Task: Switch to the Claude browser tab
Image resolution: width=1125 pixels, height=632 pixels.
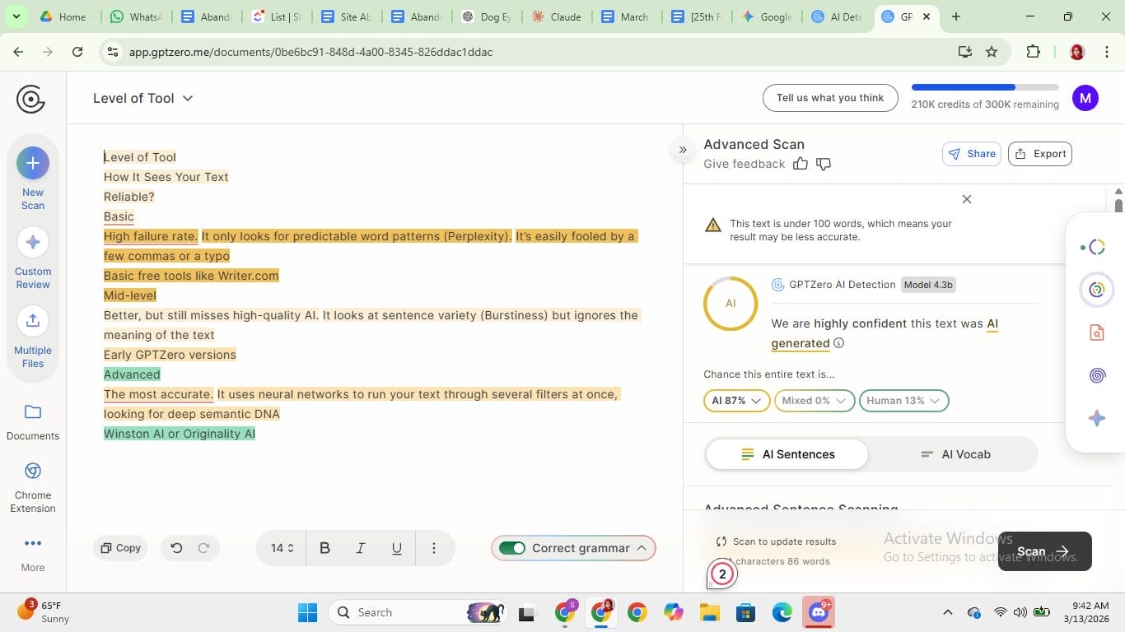Action: (556, 16)
